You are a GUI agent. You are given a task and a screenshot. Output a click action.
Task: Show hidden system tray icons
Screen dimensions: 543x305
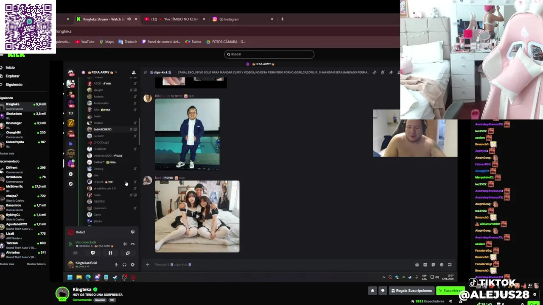tap(384, 277)
